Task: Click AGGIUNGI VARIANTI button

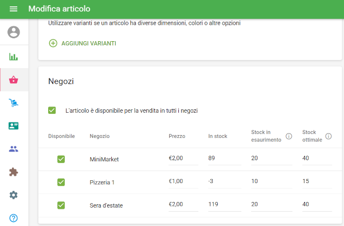Action: tap(82, 43)
